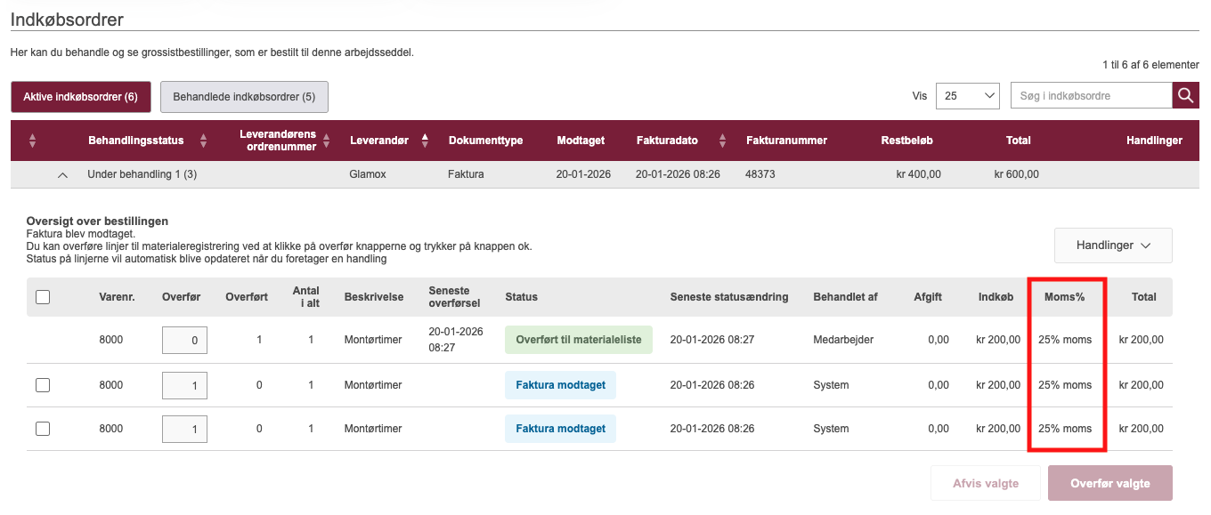Image resolution: width=1211 pixels, height=515 pixels.
Task: Sort by Behandlingsstatus column arrows
Action: 203,141
